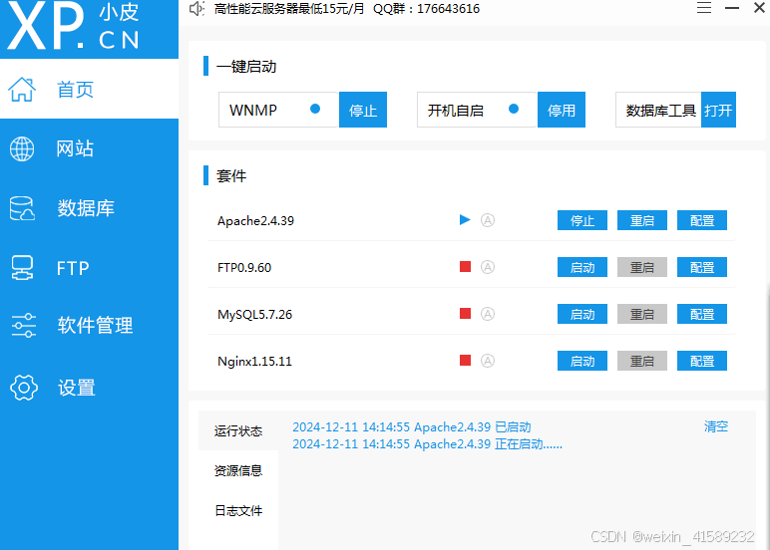Open FTP0.9.60 配置 settings
The height and width of the screenshot is (550, 770).
click(x=702, y=267)
